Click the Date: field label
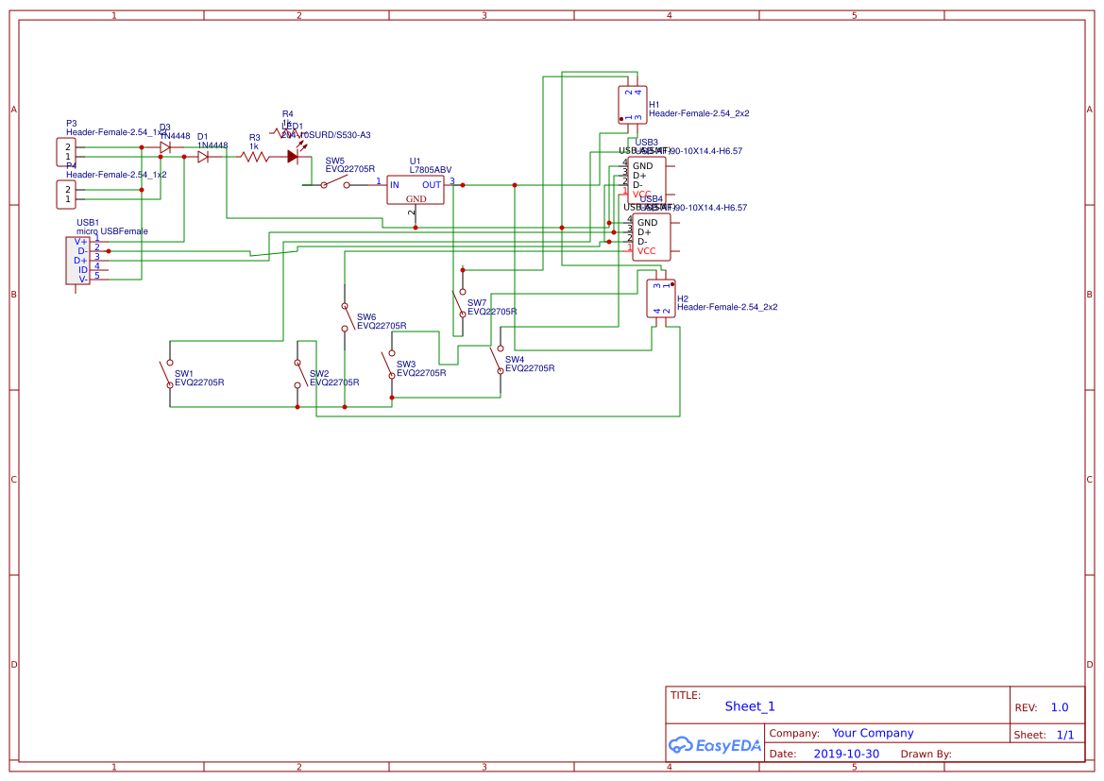The width and height of the screenshot is (1104, 781). tap(783, 754)
